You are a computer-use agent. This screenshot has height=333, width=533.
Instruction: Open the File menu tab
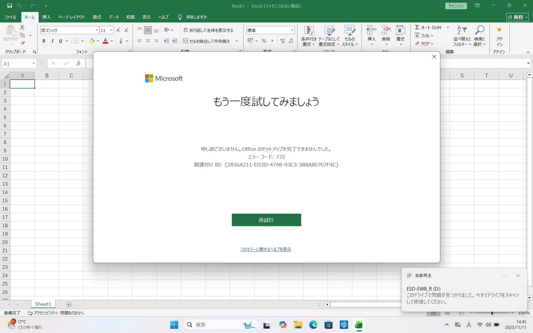[10, 17]
